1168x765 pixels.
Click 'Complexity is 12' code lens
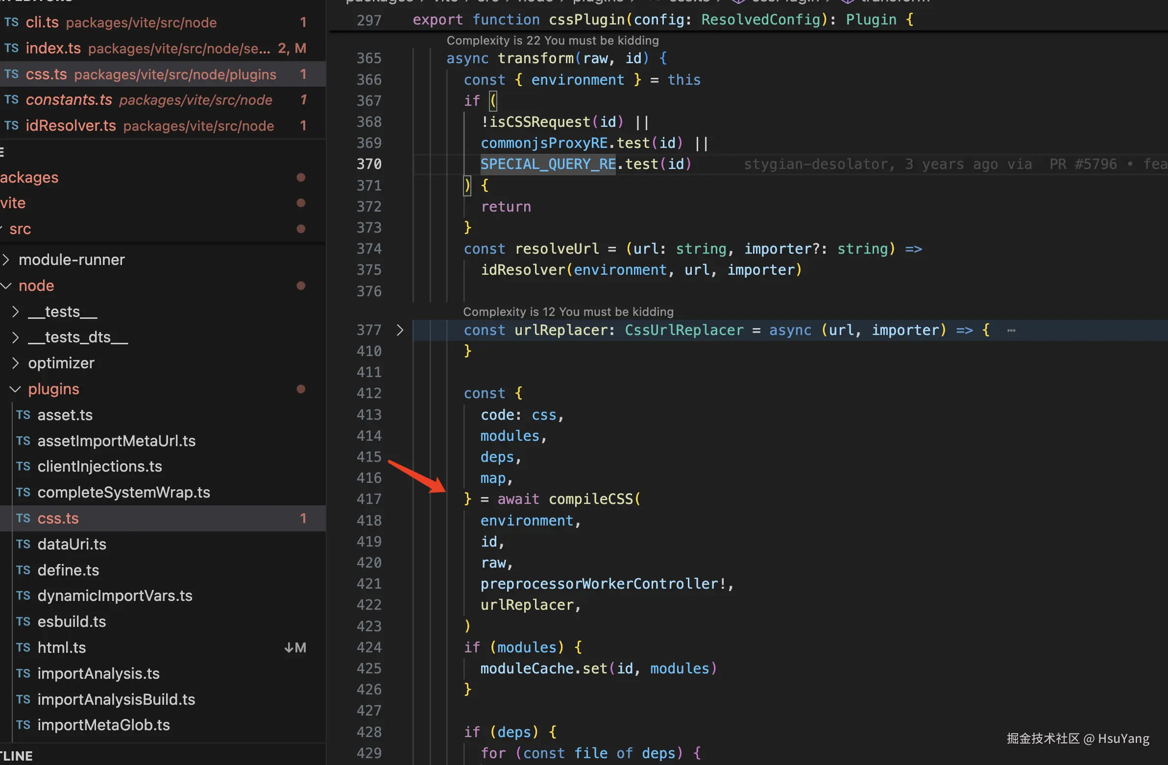[x=568, y=312]
